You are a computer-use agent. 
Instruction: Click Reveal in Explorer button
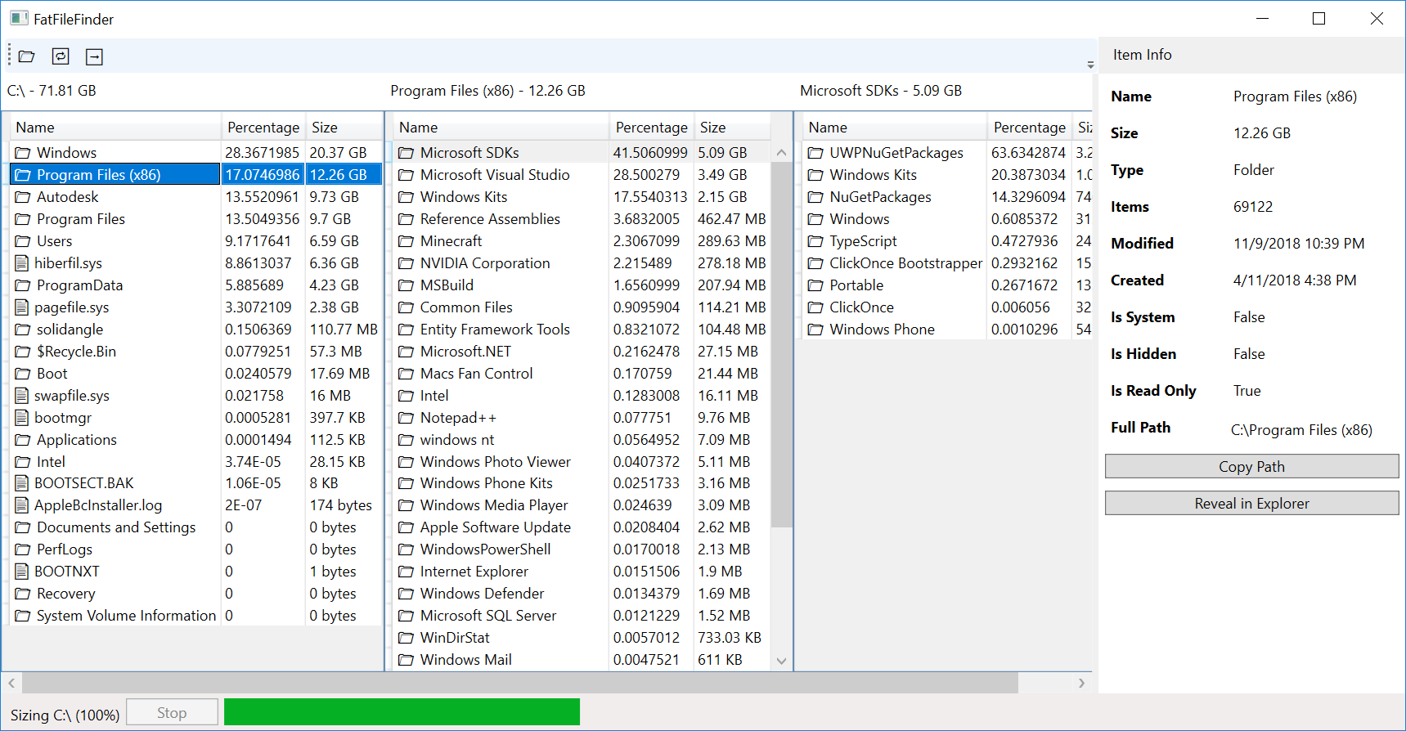1251,503
